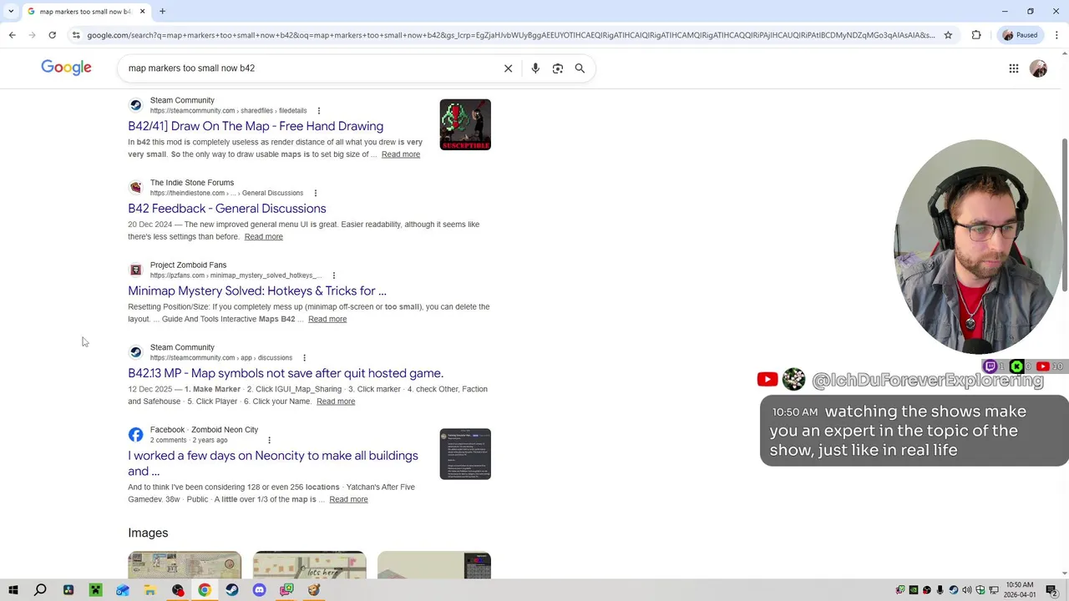Clear the search box with the X

tap(508, 68)
